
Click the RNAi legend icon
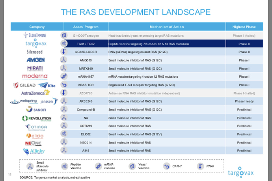[200, 166]
